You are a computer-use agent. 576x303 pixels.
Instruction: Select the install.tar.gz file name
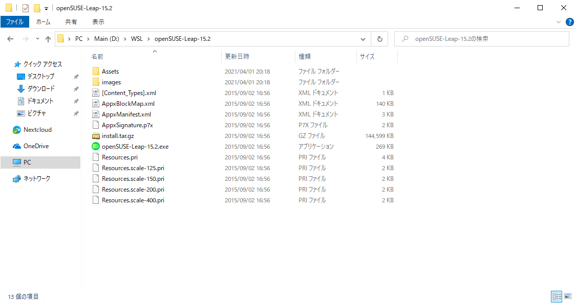pos(118,136)
